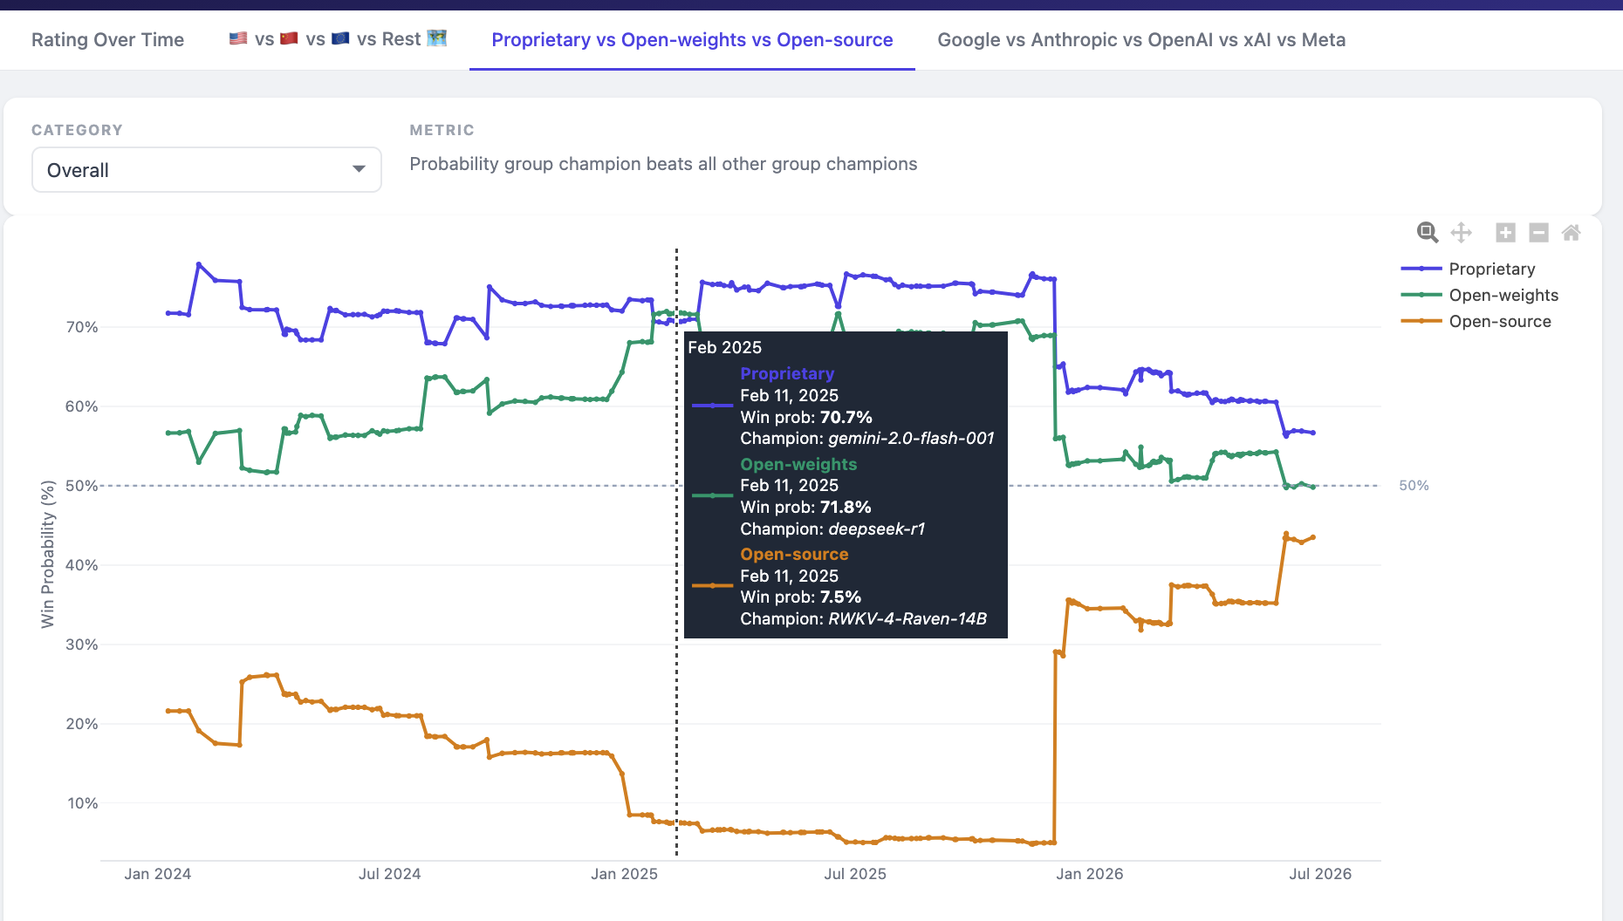The image size is (1623, 921).
Task: Click the Zoom out minus icon
Action: (x=1539, y=232)
